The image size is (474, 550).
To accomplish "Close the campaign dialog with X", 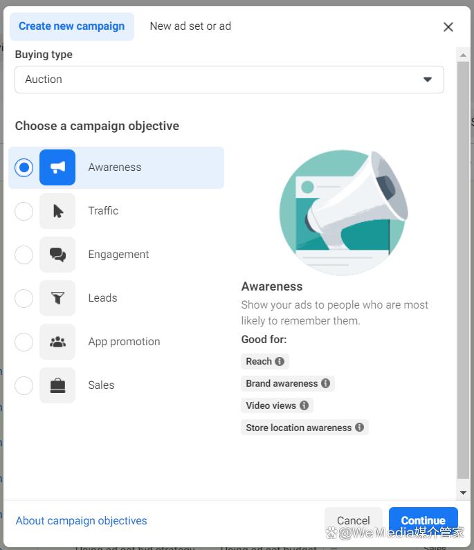I will 448,27.
